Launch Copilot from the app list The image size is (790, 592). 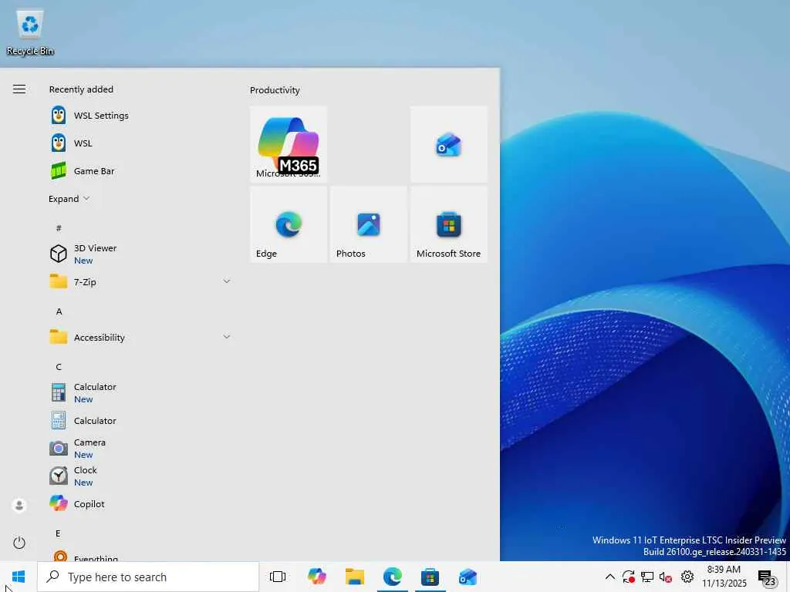(140, 503)
